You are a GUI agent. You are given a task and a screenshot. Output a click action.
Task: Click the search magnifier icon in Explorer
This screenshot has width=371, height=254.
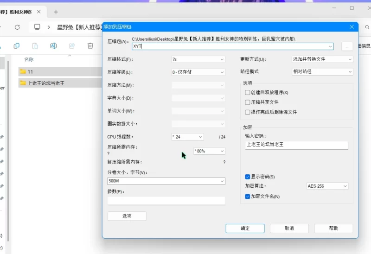[367, 27]
